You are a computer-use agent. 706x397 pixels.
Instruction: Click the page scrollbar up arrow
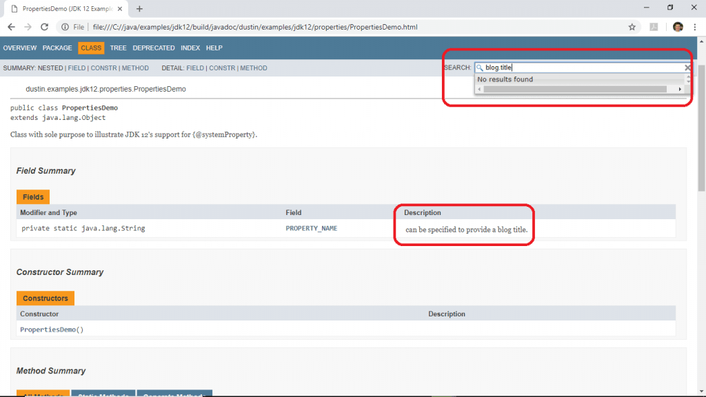[701, 41]
